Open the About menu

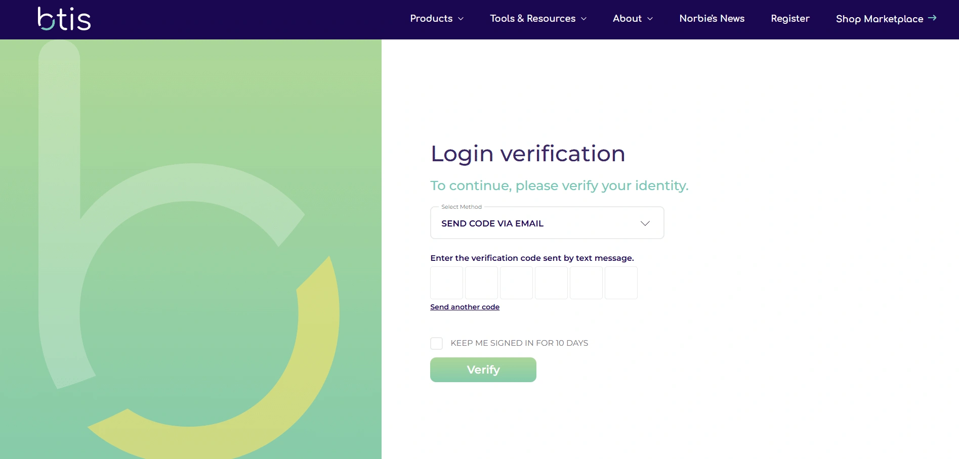click(627, 19)
